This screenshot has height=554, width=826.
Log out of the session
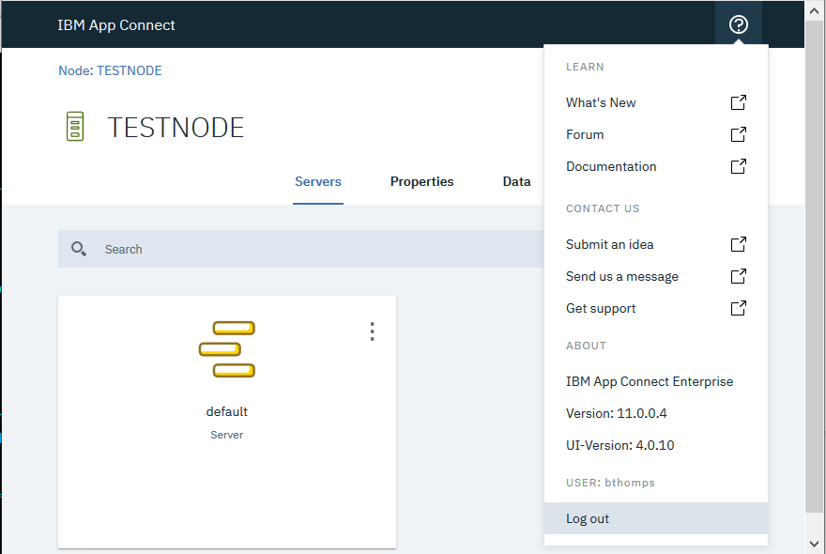click(656, 518)
